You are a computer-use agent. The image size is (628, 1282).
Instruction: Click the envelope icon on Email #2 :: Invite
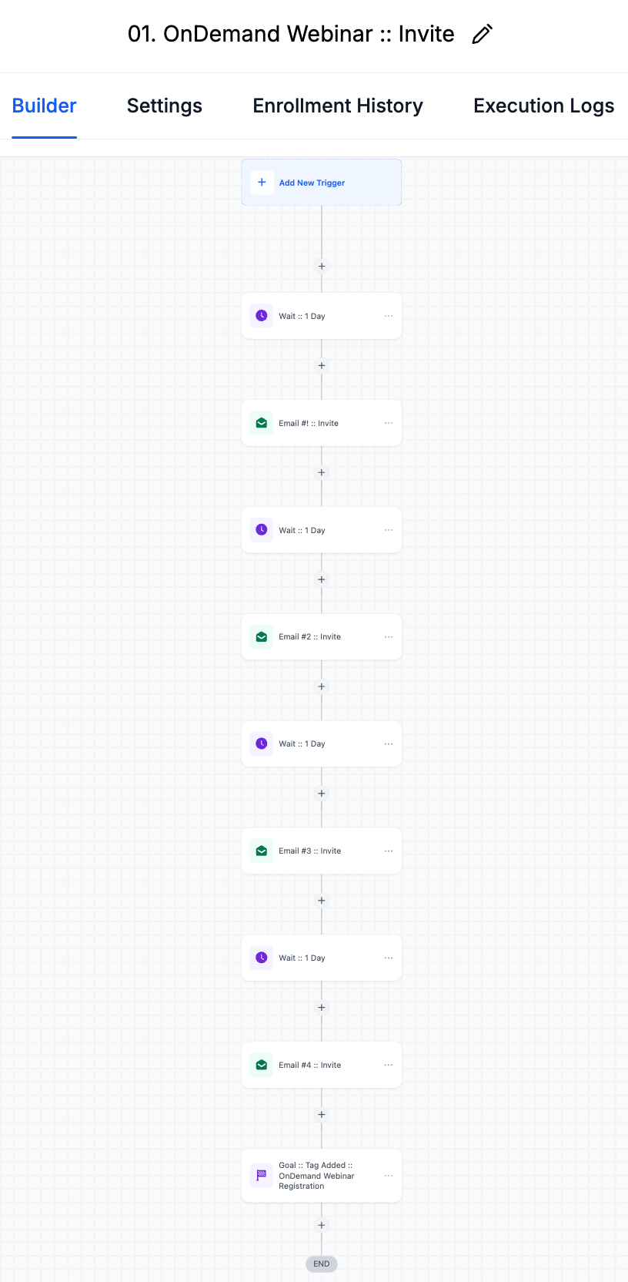262,637
